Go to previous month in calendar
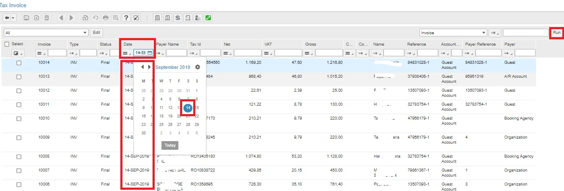 (143, 67)
